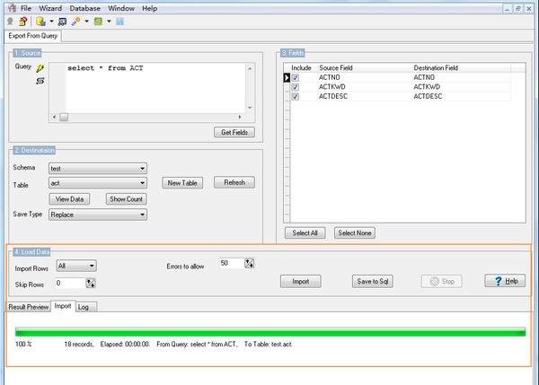Click the red-hat user toolbar icon
Screen dimensions: 539x385
[x=22, y=21]
